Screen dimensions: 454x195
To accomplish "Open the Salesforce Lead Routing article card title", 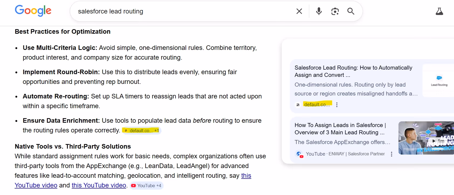I will click(353, 71).
